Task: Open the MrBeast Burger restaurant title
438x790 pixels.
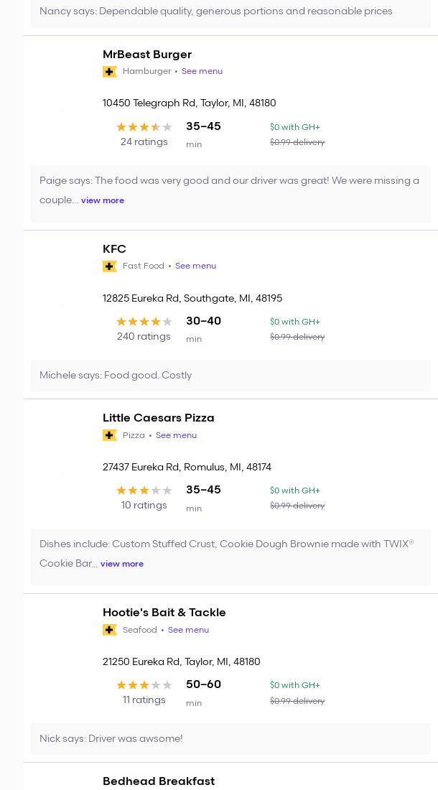Action: click(147, 55)
